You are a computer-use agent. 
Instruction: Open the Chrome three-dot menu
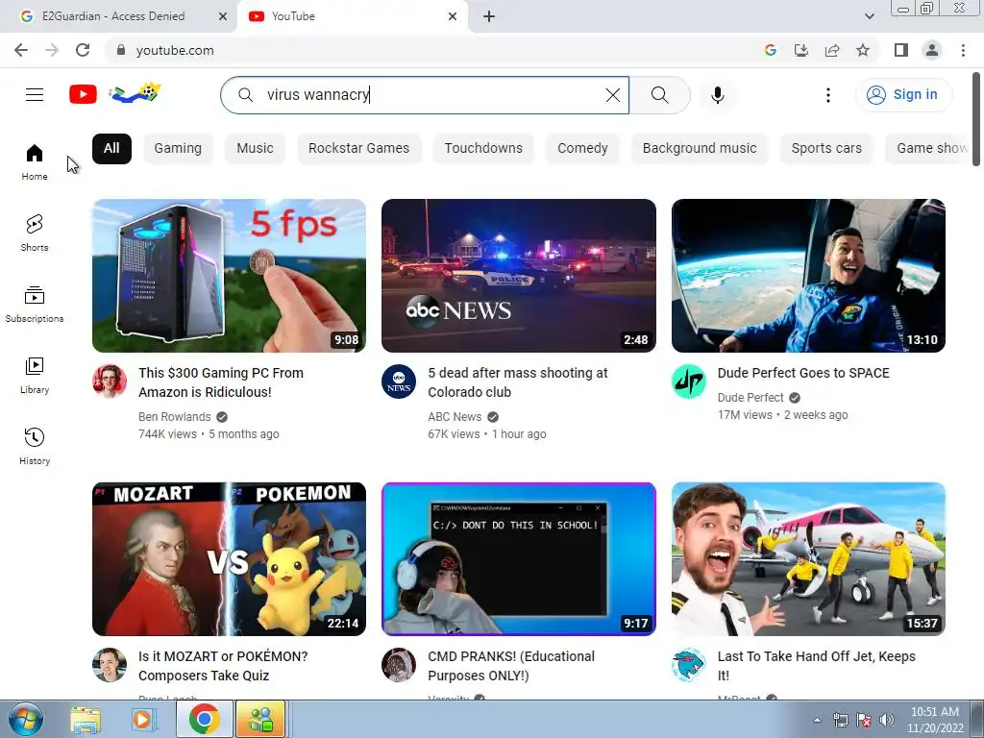[x=963, y=50]
